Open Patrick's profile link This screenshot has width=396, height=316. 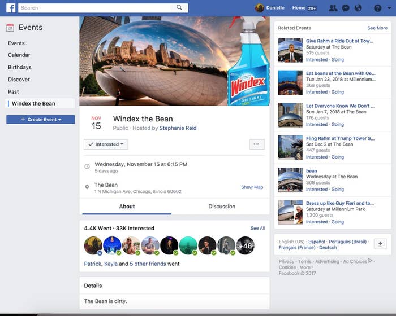pos(92,264)
